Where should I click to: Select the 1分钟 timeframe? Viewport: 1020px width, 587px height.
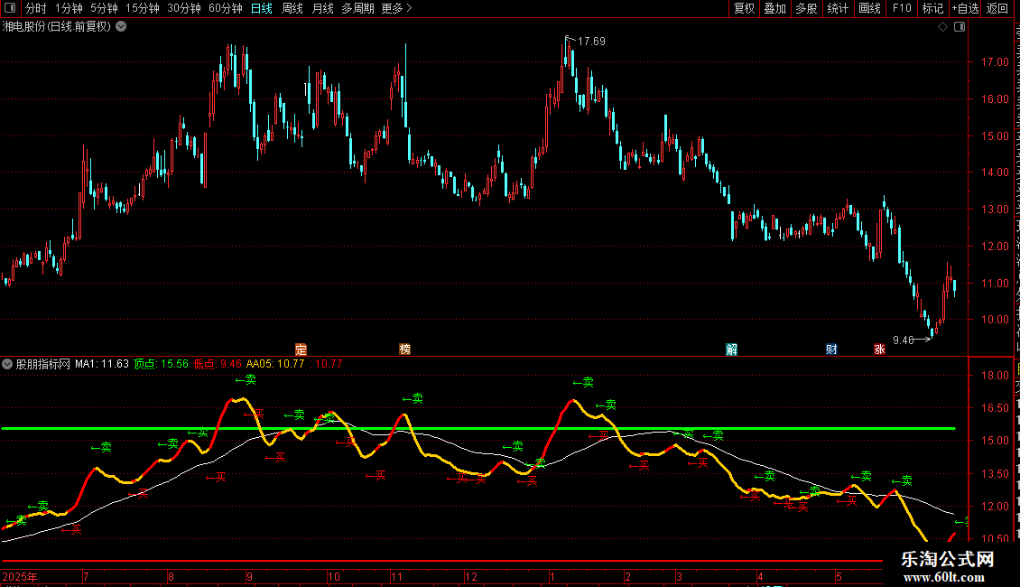(69, 8)
